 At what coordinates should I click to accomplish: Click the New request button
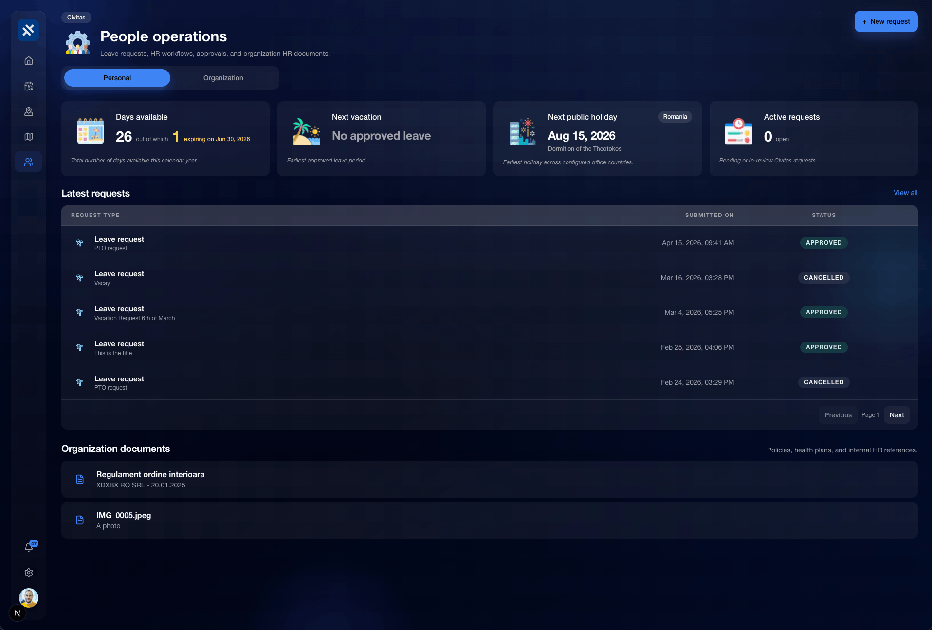(x=886, y=21)
